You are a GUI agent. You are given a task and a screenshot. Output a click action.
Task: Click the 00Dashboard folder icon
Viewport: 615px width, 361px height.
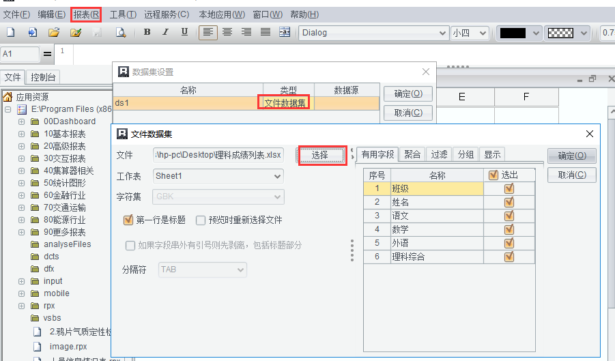tap(35, 121)
